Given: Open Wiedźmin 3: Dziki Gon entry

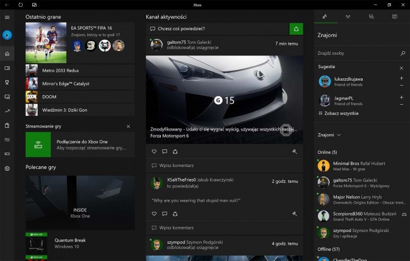Looking at the screenshot, I should [80, 110].
